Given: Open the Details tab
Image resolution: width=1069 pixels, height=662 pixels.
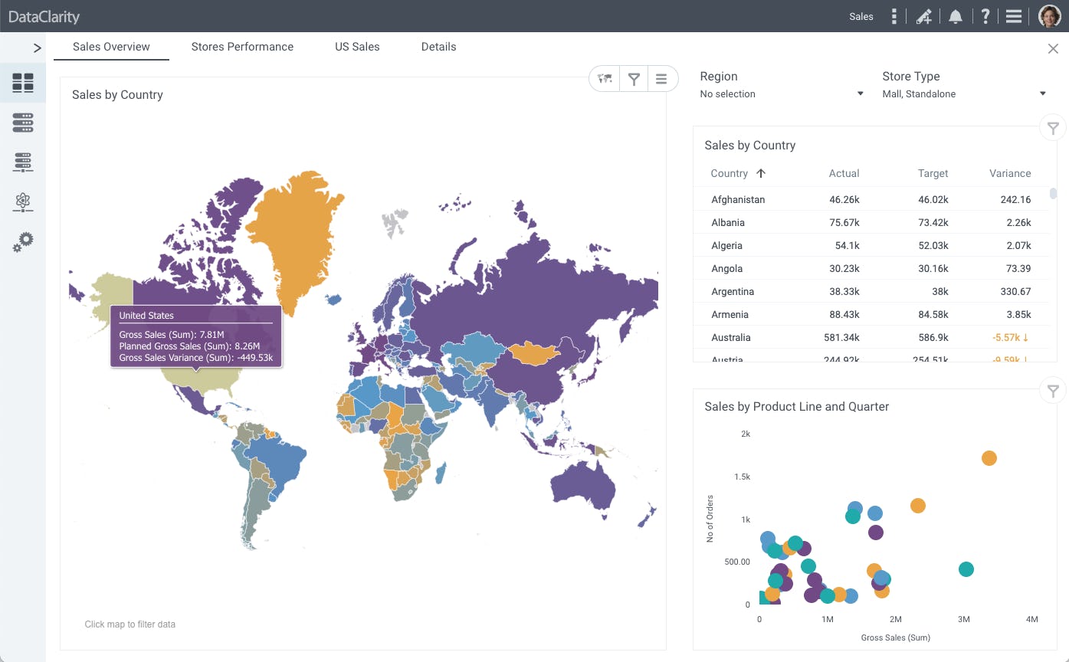Looking at the screenshot, I should [x=438, y=47].
